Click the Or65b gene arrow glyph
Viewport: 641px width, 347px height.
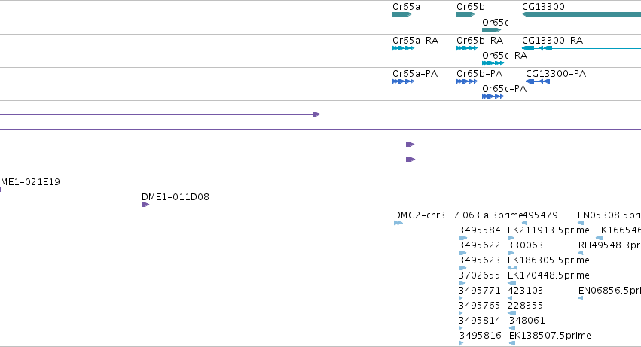tap(465, 14)
